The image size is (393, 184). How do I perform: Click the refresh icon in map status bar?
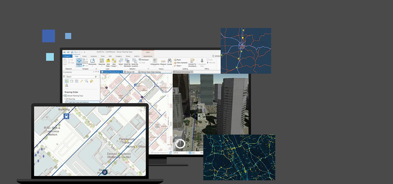pos(170,153)
